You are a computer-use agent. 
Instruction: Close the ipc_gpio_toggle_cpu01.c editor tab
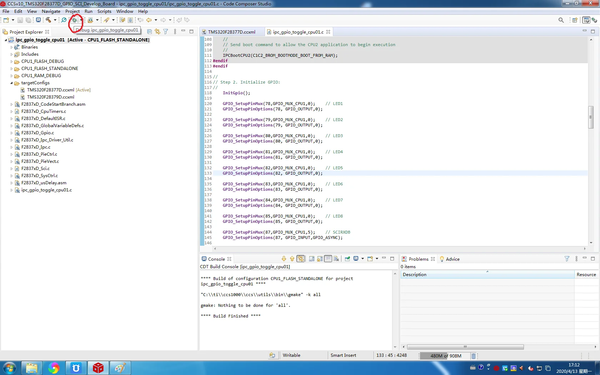(x=328, y=32)
